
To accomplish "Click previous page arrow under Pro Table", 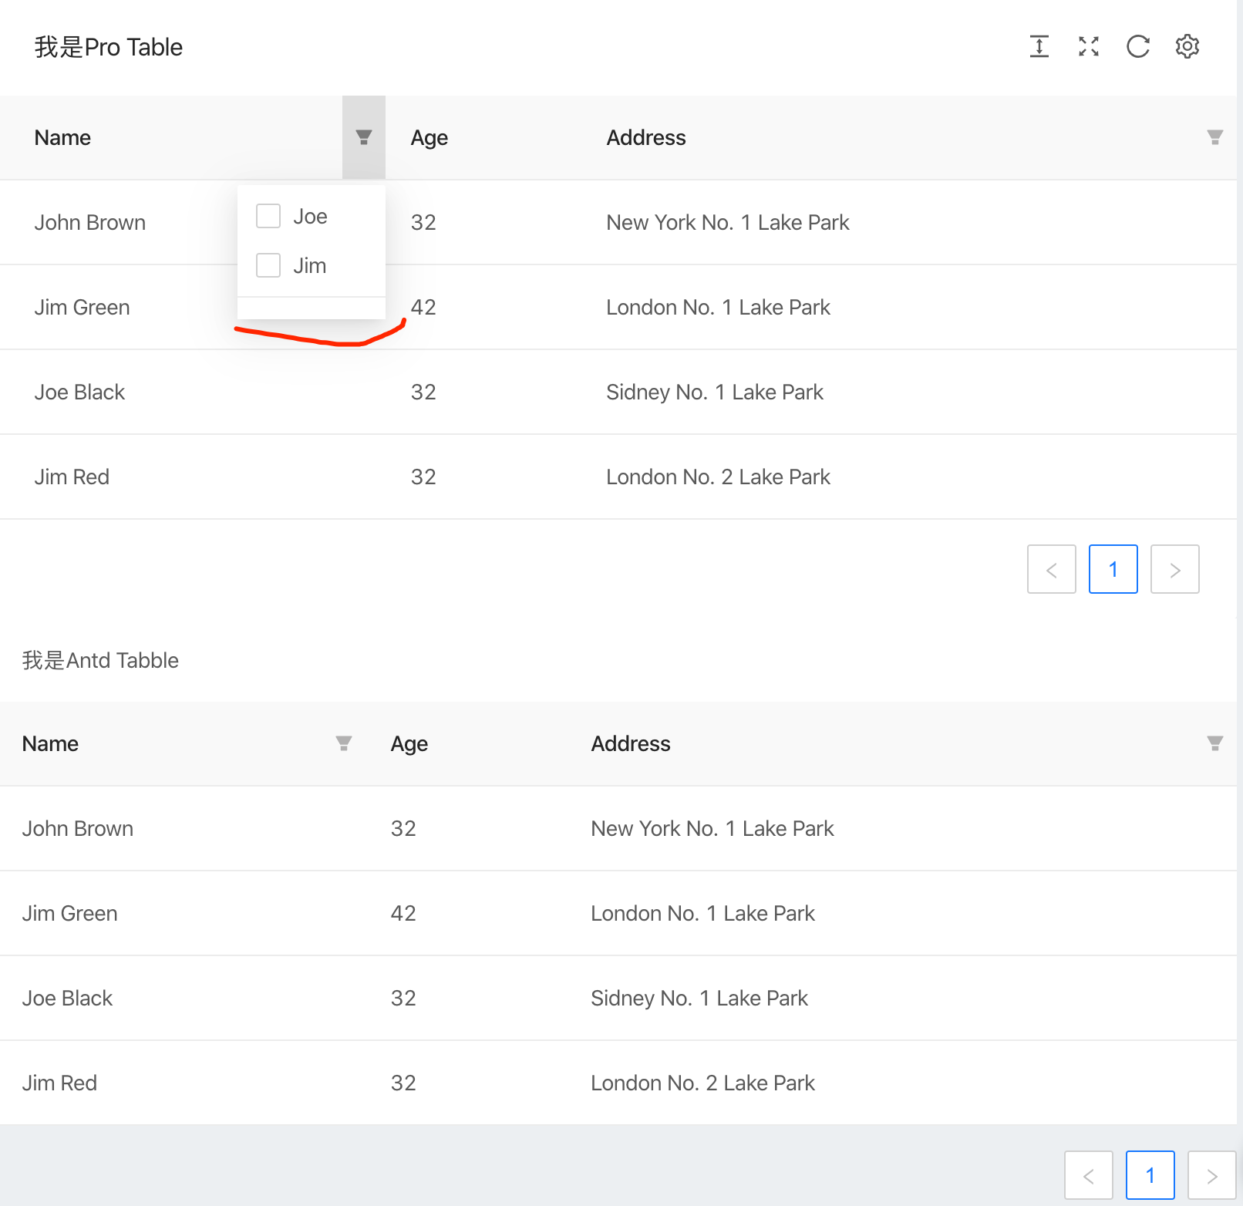I will pos(1051,569).
